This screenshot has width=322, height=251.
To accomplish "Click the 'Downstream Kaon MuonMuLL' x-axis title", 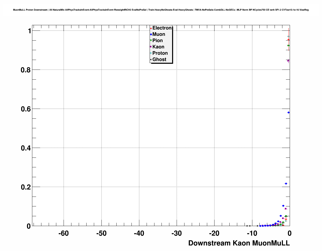I will point(239,243).
